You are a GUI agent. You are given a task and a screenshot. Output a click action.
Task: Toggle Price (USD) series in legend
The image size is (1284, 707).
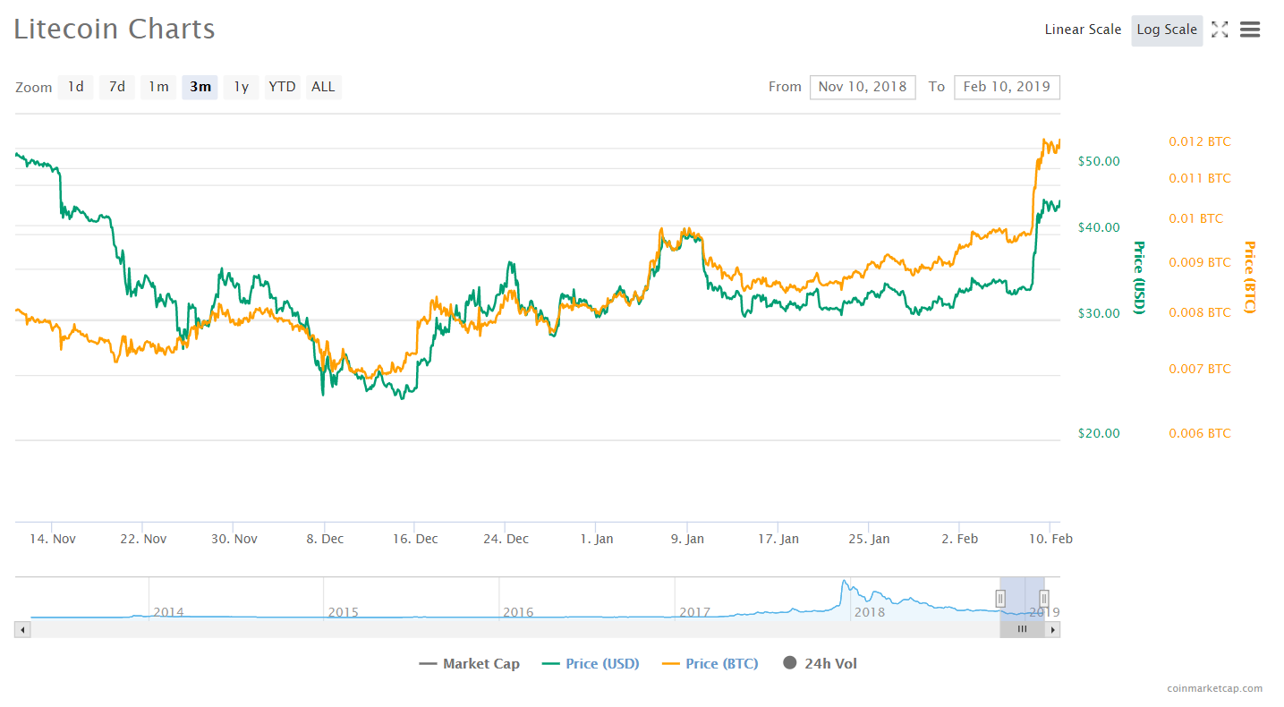(591, 663)
